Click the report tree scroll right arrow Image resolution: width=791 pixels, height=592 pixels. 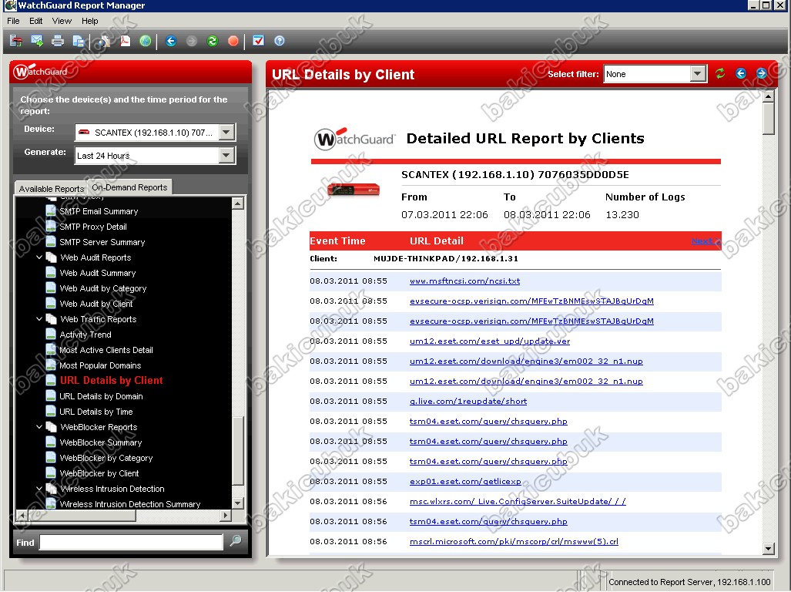[226, 515]
